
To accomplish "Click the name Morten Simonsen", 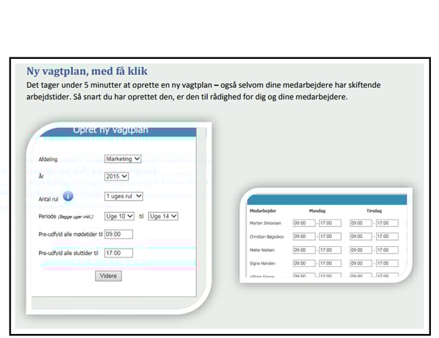I will point(265,223).
